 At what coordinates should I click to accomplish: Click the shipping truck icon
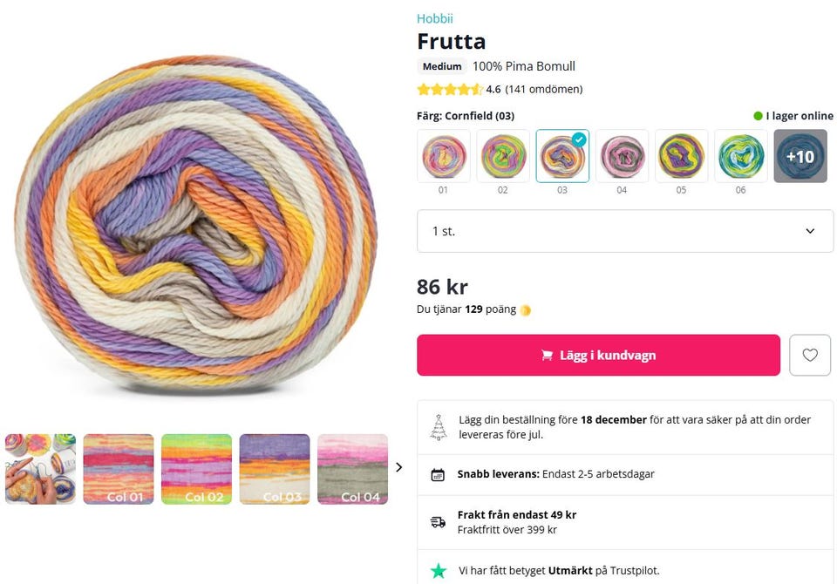pyautogui.click(x=439, y=521)
